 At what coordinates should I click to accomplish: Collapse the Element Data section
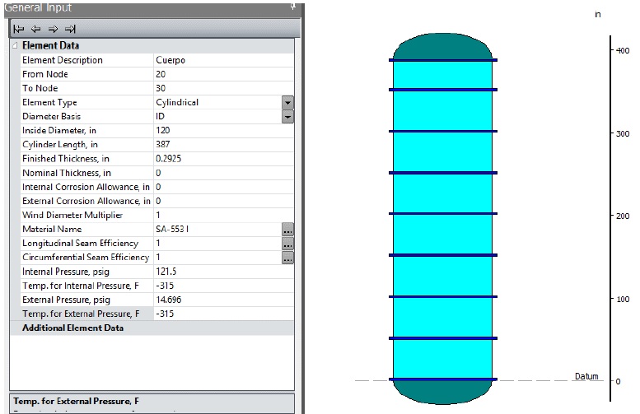coord(16,46)
